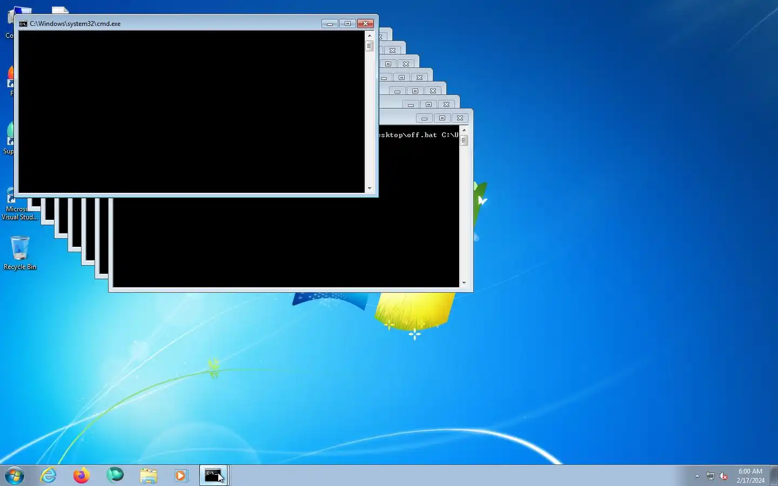Open the teal round app on taskbar
This screenshot has height=486, width=778.
pyautogui.click(x=115, y=475)
